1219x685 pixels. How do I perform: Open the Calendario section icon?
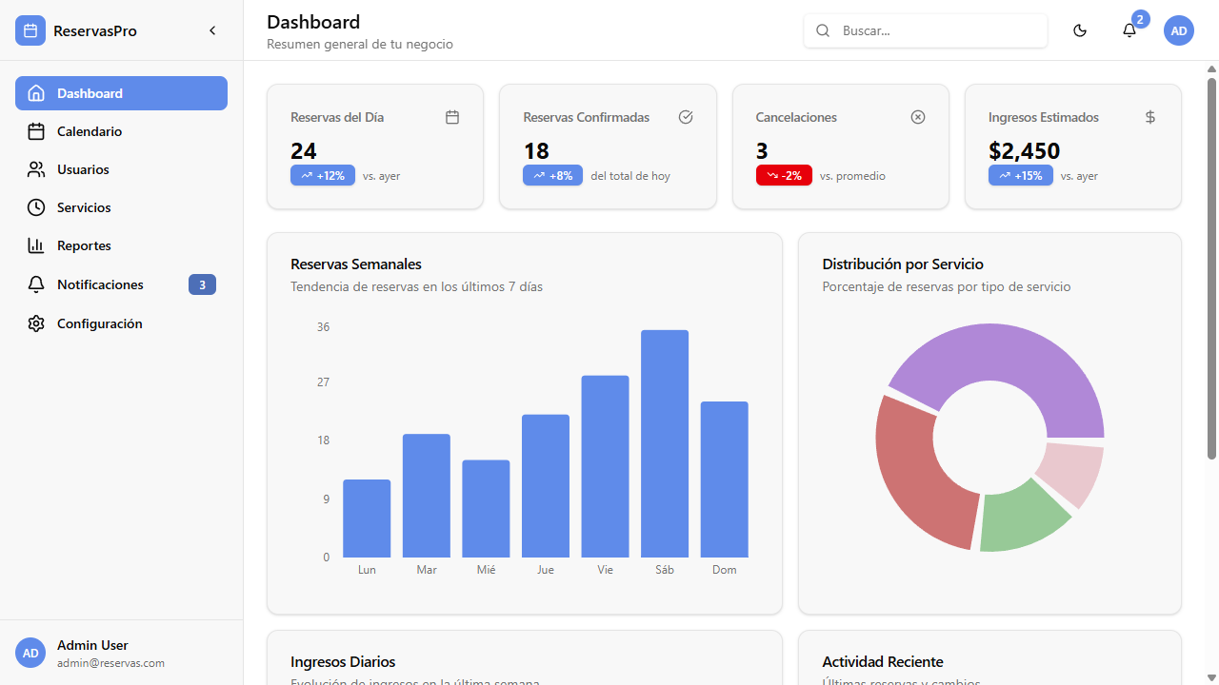(36, 131)
